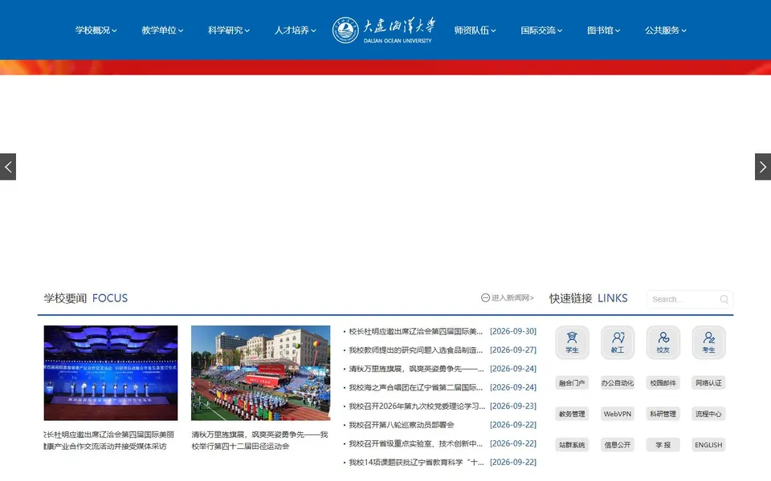The width and height of the screenshot is (771, 481).
Task: Open the 教工 staff portal icon
Action: coord(618,342)
